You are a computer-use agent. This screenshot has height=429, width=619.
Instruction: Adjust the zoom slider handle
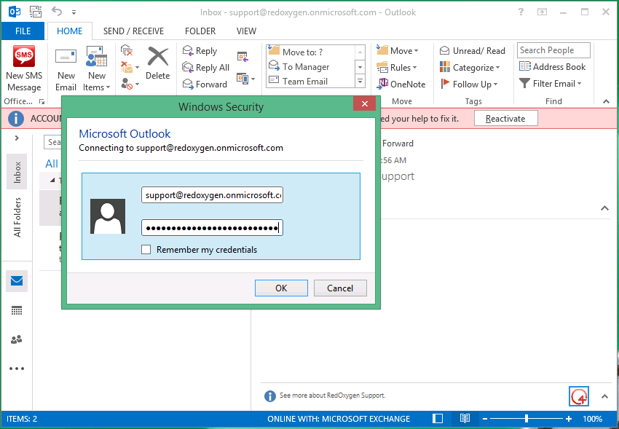pyautogui.click(x=527, y=419)
